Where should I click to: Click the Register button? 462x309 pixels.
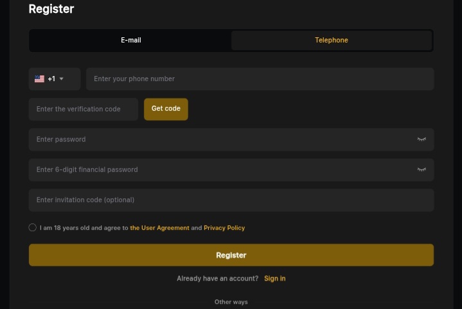click(x=231, y=255)
